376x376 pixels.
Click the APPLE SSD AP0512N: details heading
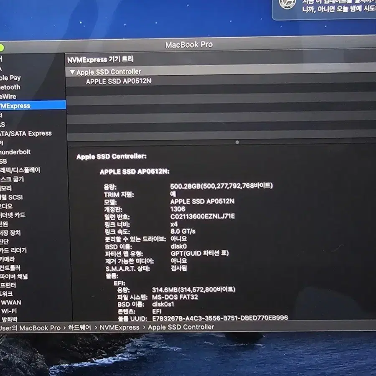[135, 172]
